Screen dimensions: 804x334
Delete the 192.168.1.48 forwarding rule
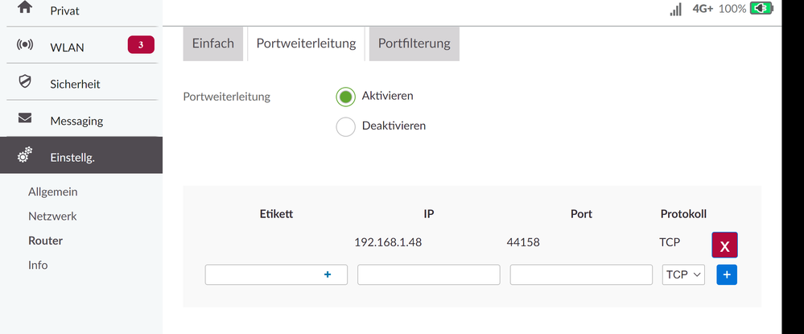click(724, 245)
